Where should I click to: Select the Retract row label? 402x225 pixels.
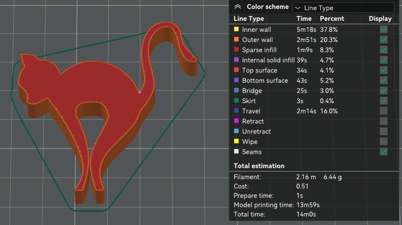click(253, 121)
